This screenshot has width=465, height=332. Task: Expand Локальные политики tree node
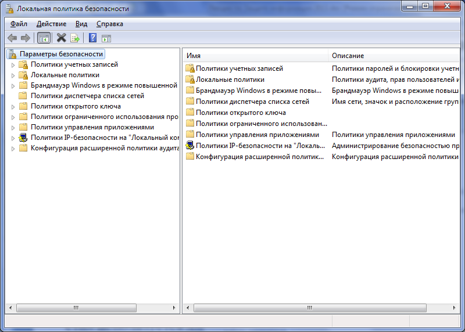(x=13, y=75)
